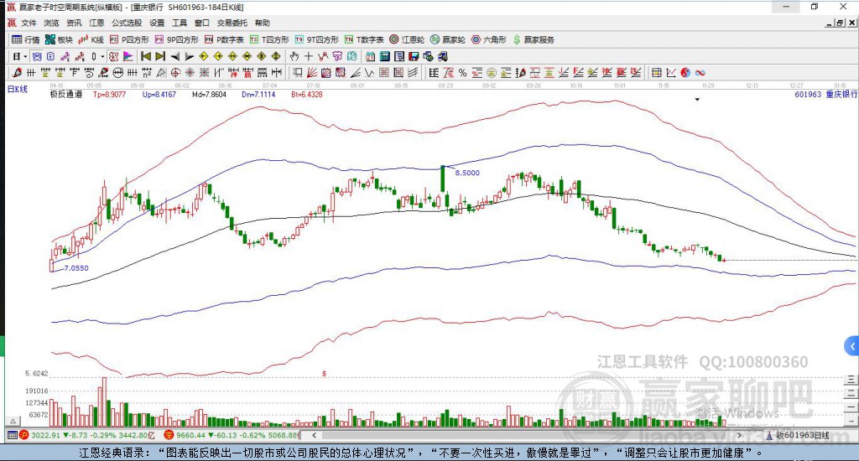Click the truck icon in toolbar
Image resolution: width=859 pixels, height=461 pixels.
tap(443, 56)
